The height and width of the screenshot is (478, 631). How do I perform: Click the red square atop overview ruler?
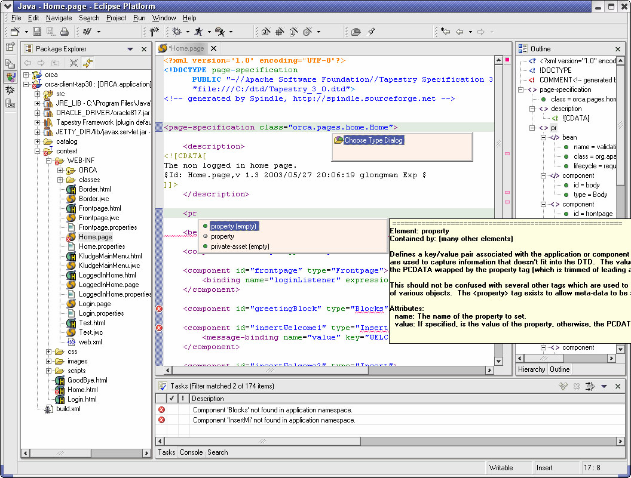click(507, 60)
